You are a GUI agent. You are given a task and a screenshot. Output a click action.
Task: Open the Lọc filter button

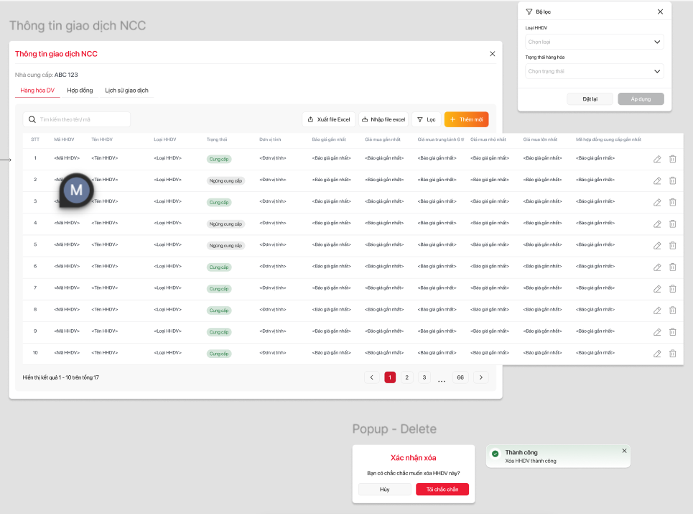(426, 119)
